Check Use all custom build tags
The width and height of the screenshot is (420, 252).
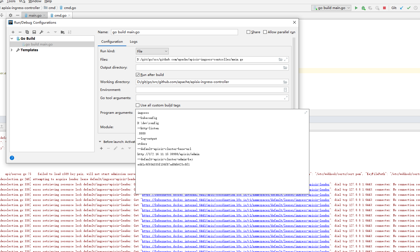(x=138, y=105)
